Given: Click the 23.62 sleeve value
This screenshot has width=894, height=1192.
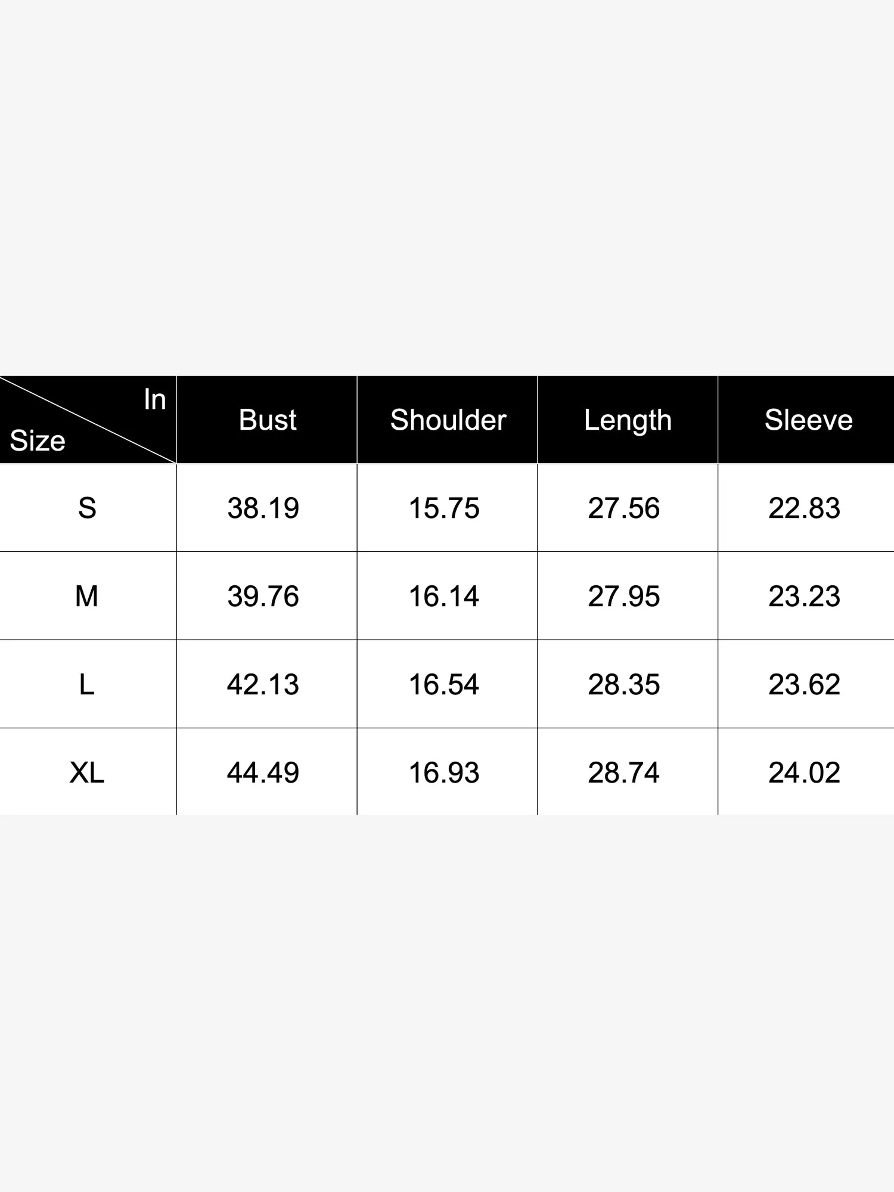Looking at the screenshot, I should (805, 685).
